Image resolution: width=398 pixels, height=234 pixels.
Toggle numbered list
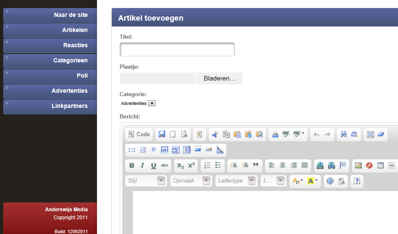click(x=207, y=165)
